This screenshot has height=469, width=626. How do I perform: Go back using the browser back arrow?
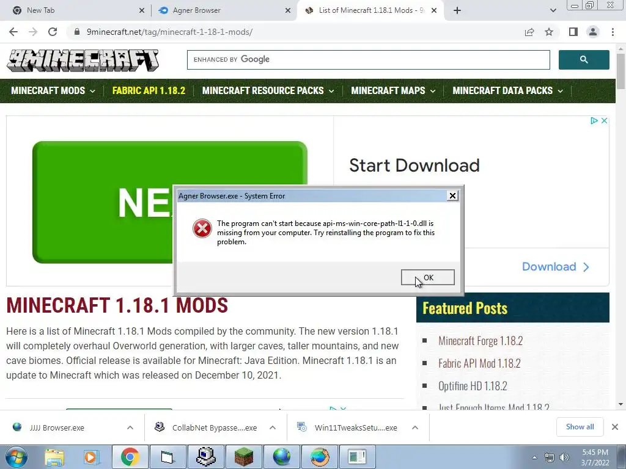coord(13,32)
